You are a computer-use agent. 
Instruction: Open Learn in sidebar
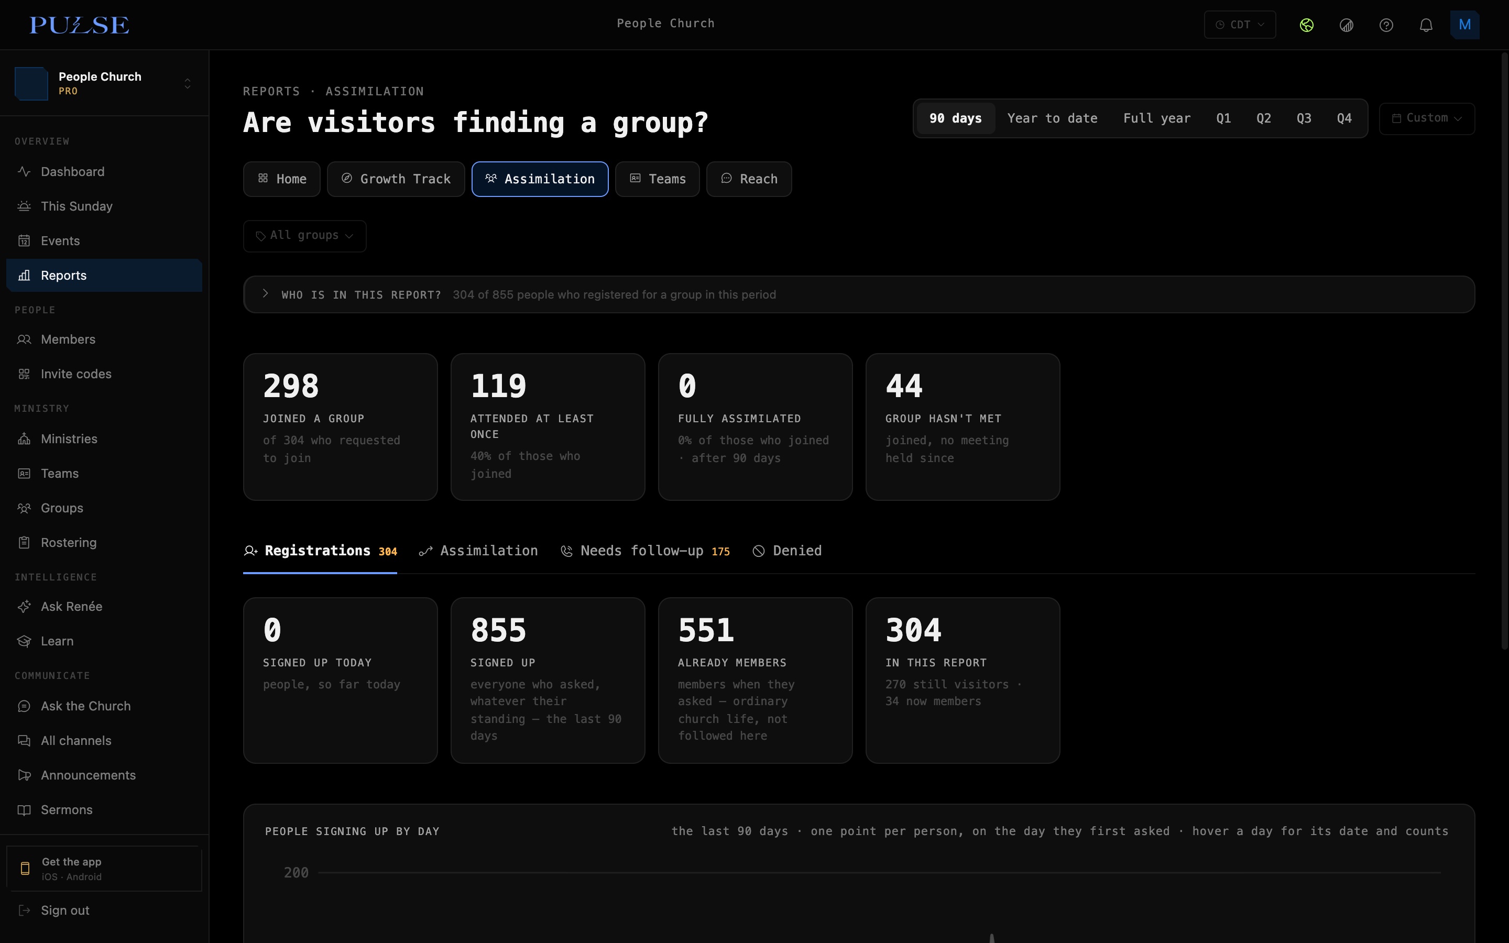click(104, 641)
